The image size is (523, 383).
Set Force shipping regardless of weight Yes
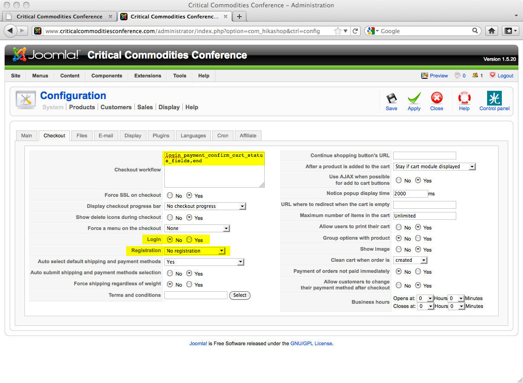tap(189, 284)
